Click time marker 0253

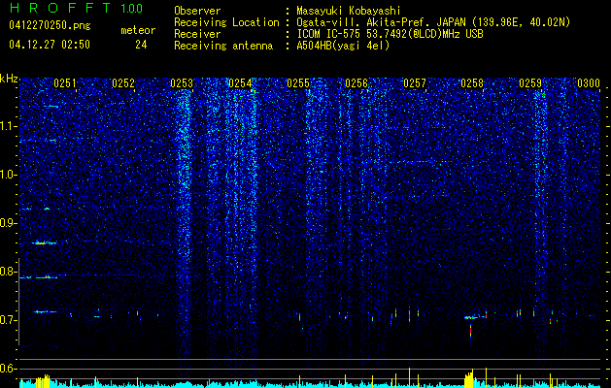tap(182, 83)
